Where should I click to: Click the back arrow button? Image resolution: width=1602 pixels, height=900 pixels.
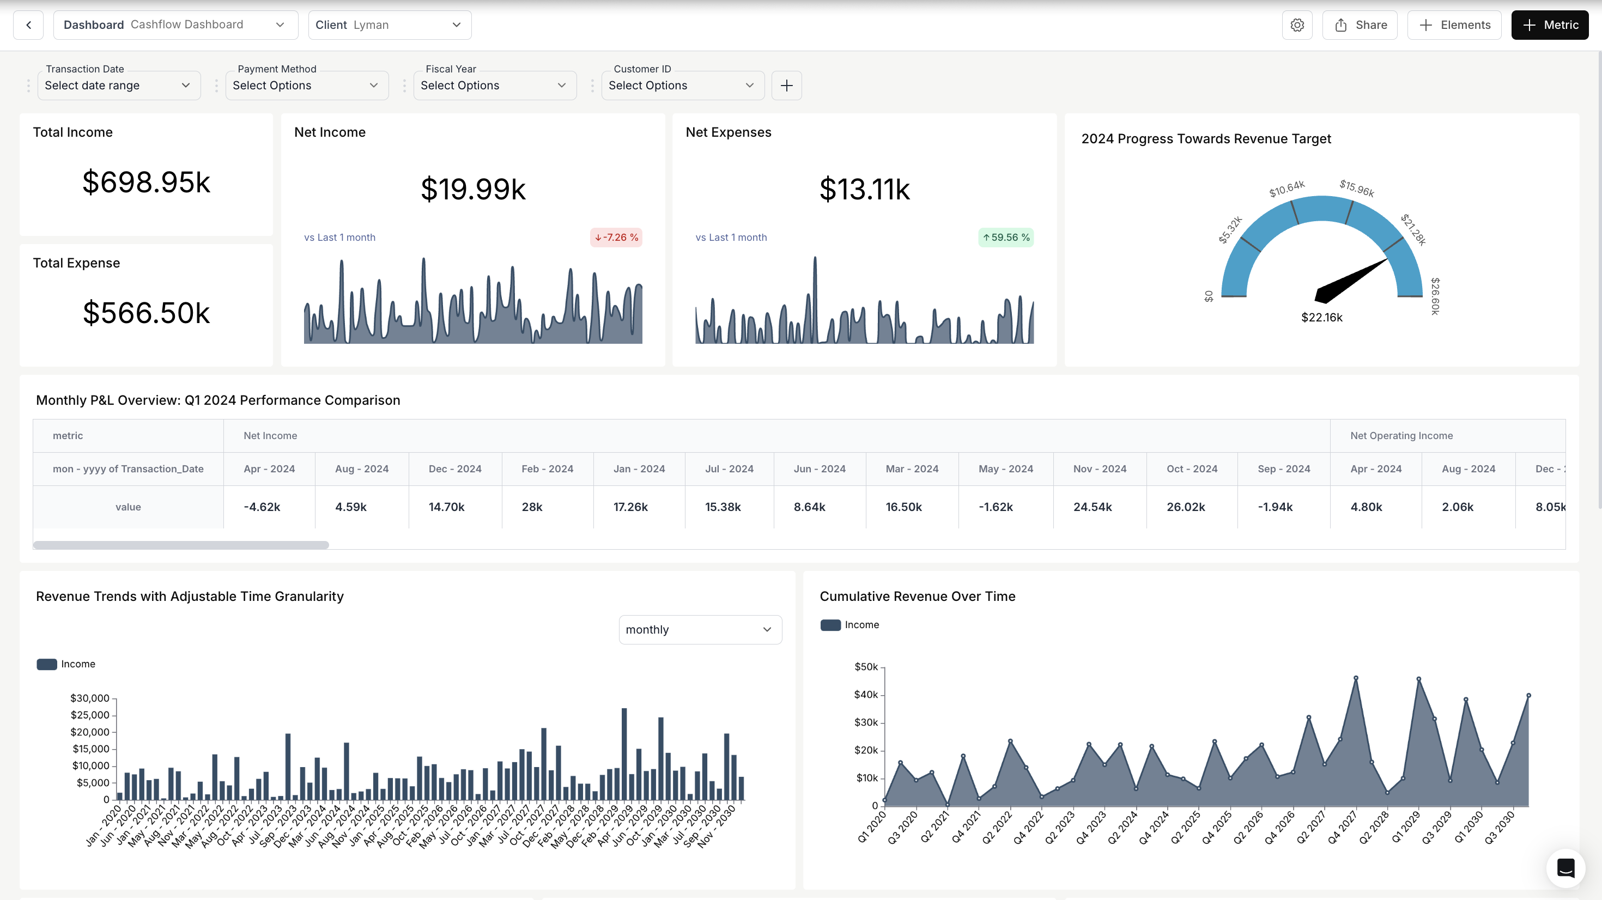[28, 25]
